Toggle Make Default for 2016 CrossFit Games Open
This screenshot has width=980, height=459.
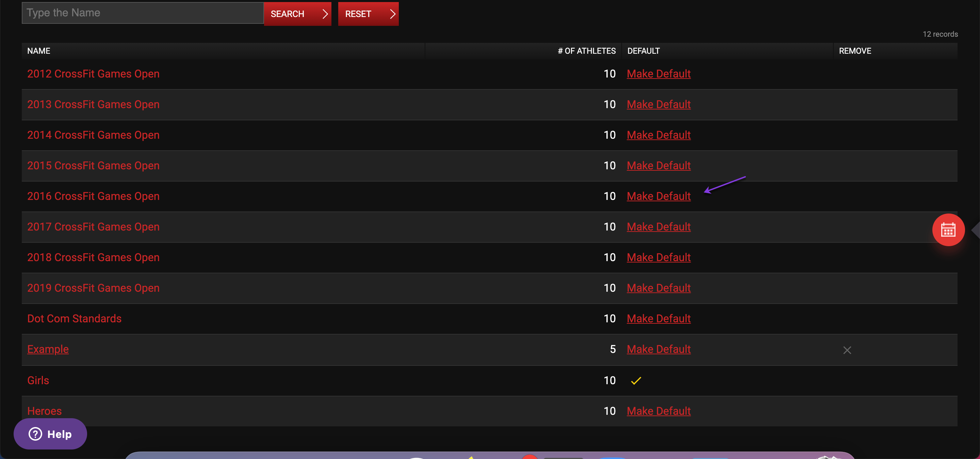tap(659, 196)
